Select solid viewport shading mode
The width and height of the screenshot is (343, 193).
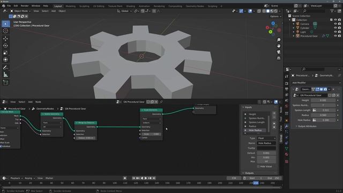click(268, 11)
